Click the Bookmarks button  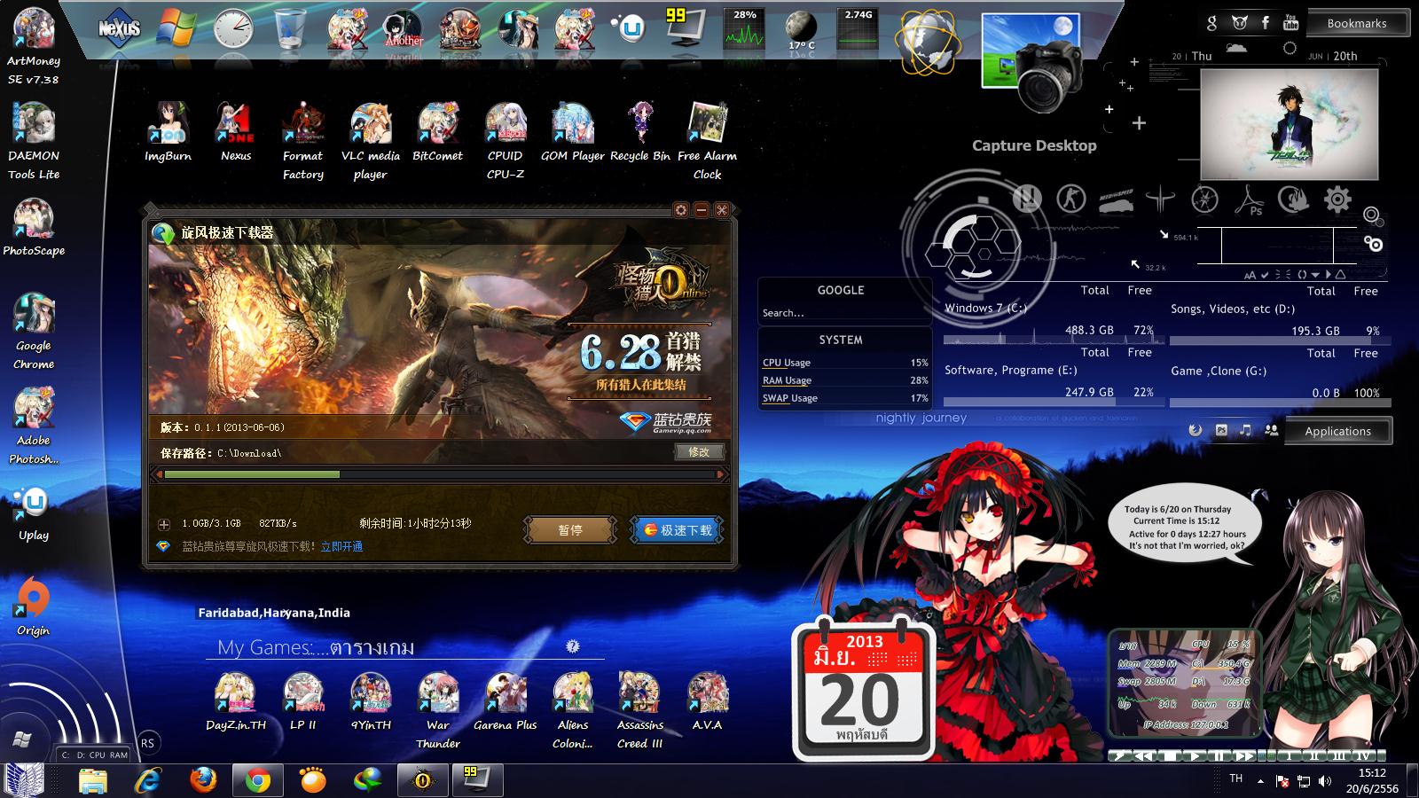coord(1357,23)
